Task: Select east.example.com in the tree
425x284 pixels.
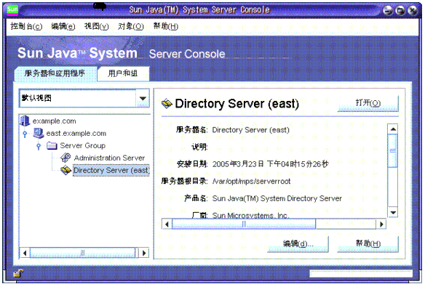Action: tap(76, 134)
